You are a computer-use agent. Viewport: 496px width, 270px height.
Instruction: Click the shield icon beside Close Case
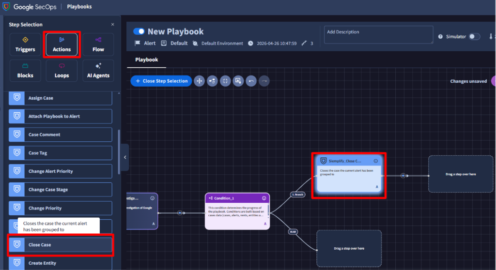coord(17,245)
